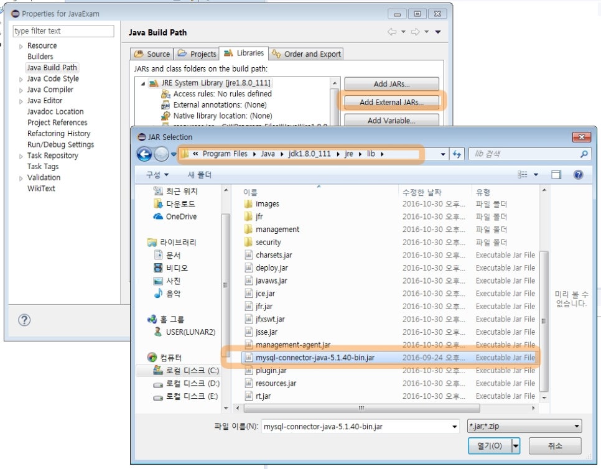Collapse the JRE System Library tree node

(143, 83)
